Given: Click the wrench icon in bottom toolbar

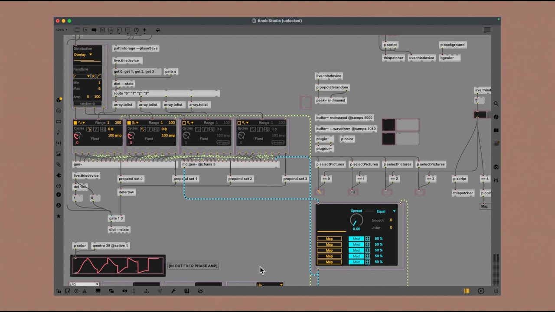Looking at the screenshot, I should [173, 291].
